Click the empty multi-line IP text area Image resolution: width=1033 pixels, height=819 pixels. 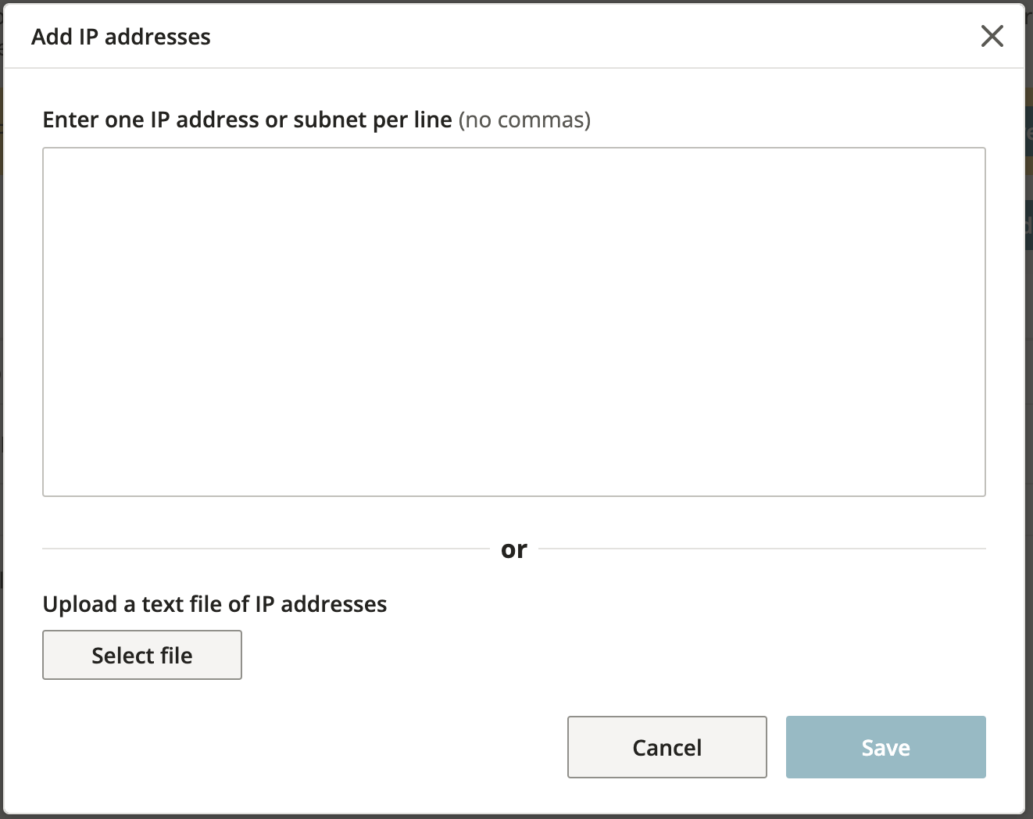click(x=514, y=320)
